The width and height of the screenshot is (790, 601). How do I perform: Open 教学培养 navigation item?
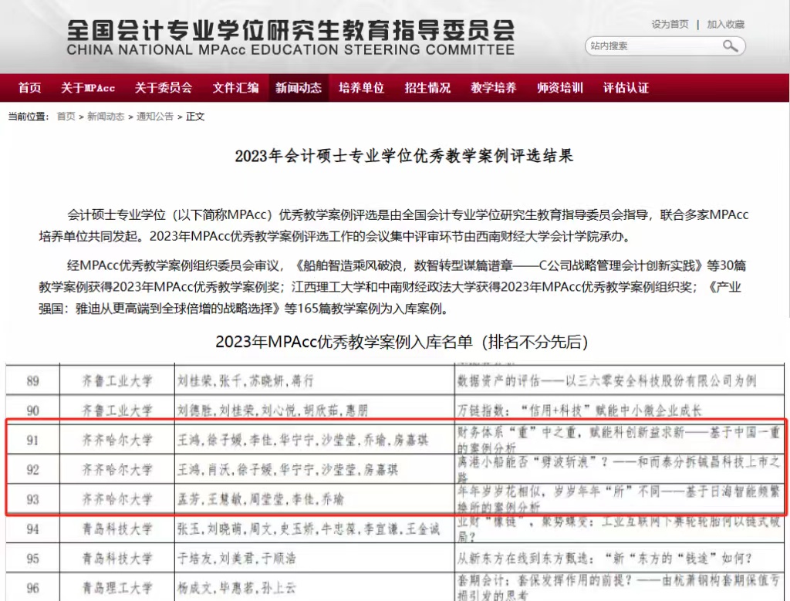494,88
